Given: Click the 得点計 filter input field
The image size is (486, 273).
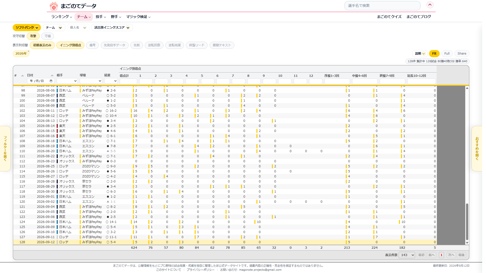Looking at the screenshot, I should (x=128, y=81).
